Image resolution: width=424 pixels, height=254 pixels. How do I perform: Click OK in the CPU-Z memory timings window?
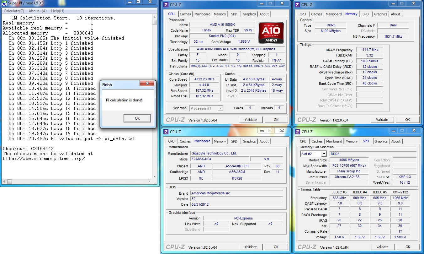407,120
